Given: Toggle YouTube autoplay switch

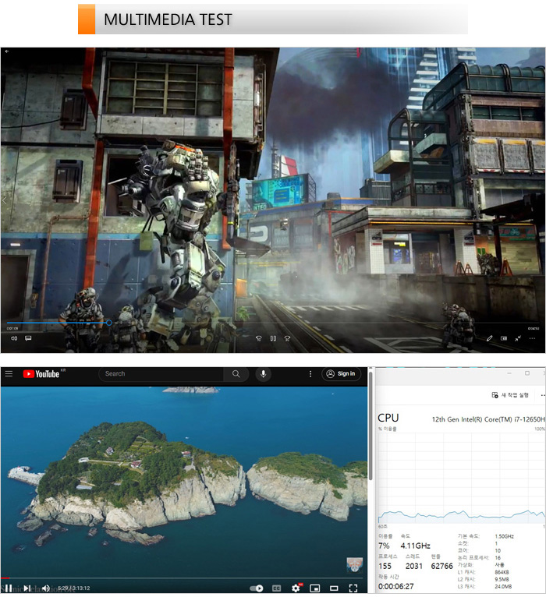Looking at the screenshot, I should click(257, 588).
